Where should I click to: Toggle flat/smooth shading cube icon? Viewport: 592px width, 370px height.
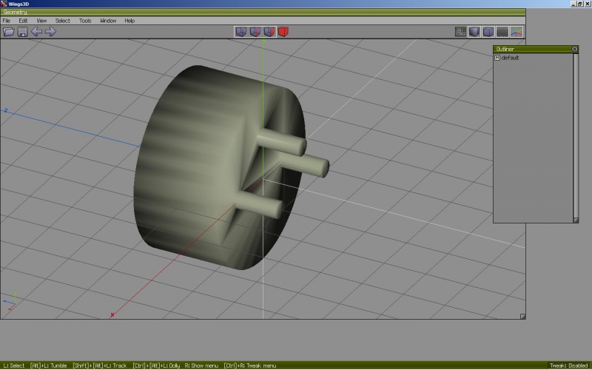click(x=474, y=32)
